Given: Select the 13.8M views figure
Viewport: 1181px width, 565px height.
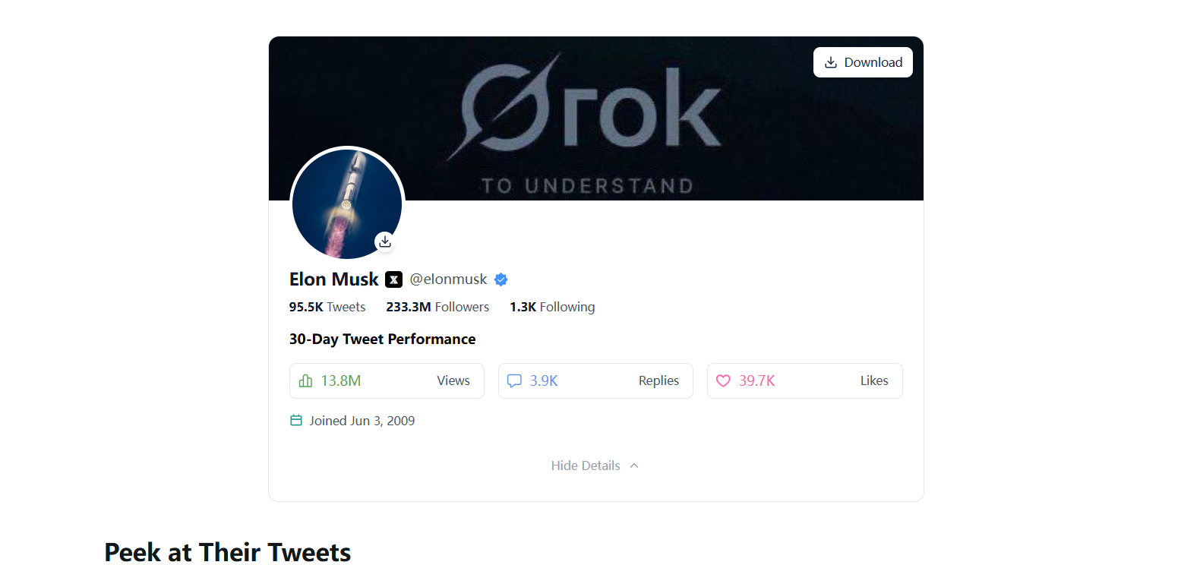Looking at the screenshot, I should point(340,381).
